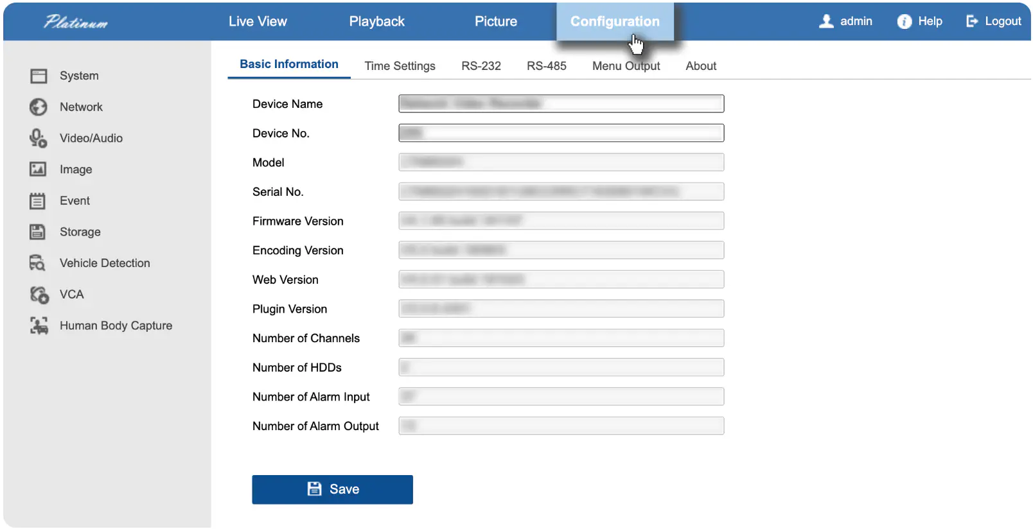Click the Model field
The height and width of the screenshot is (529, 1033).
pyautogui.click(x=561, y=162)
